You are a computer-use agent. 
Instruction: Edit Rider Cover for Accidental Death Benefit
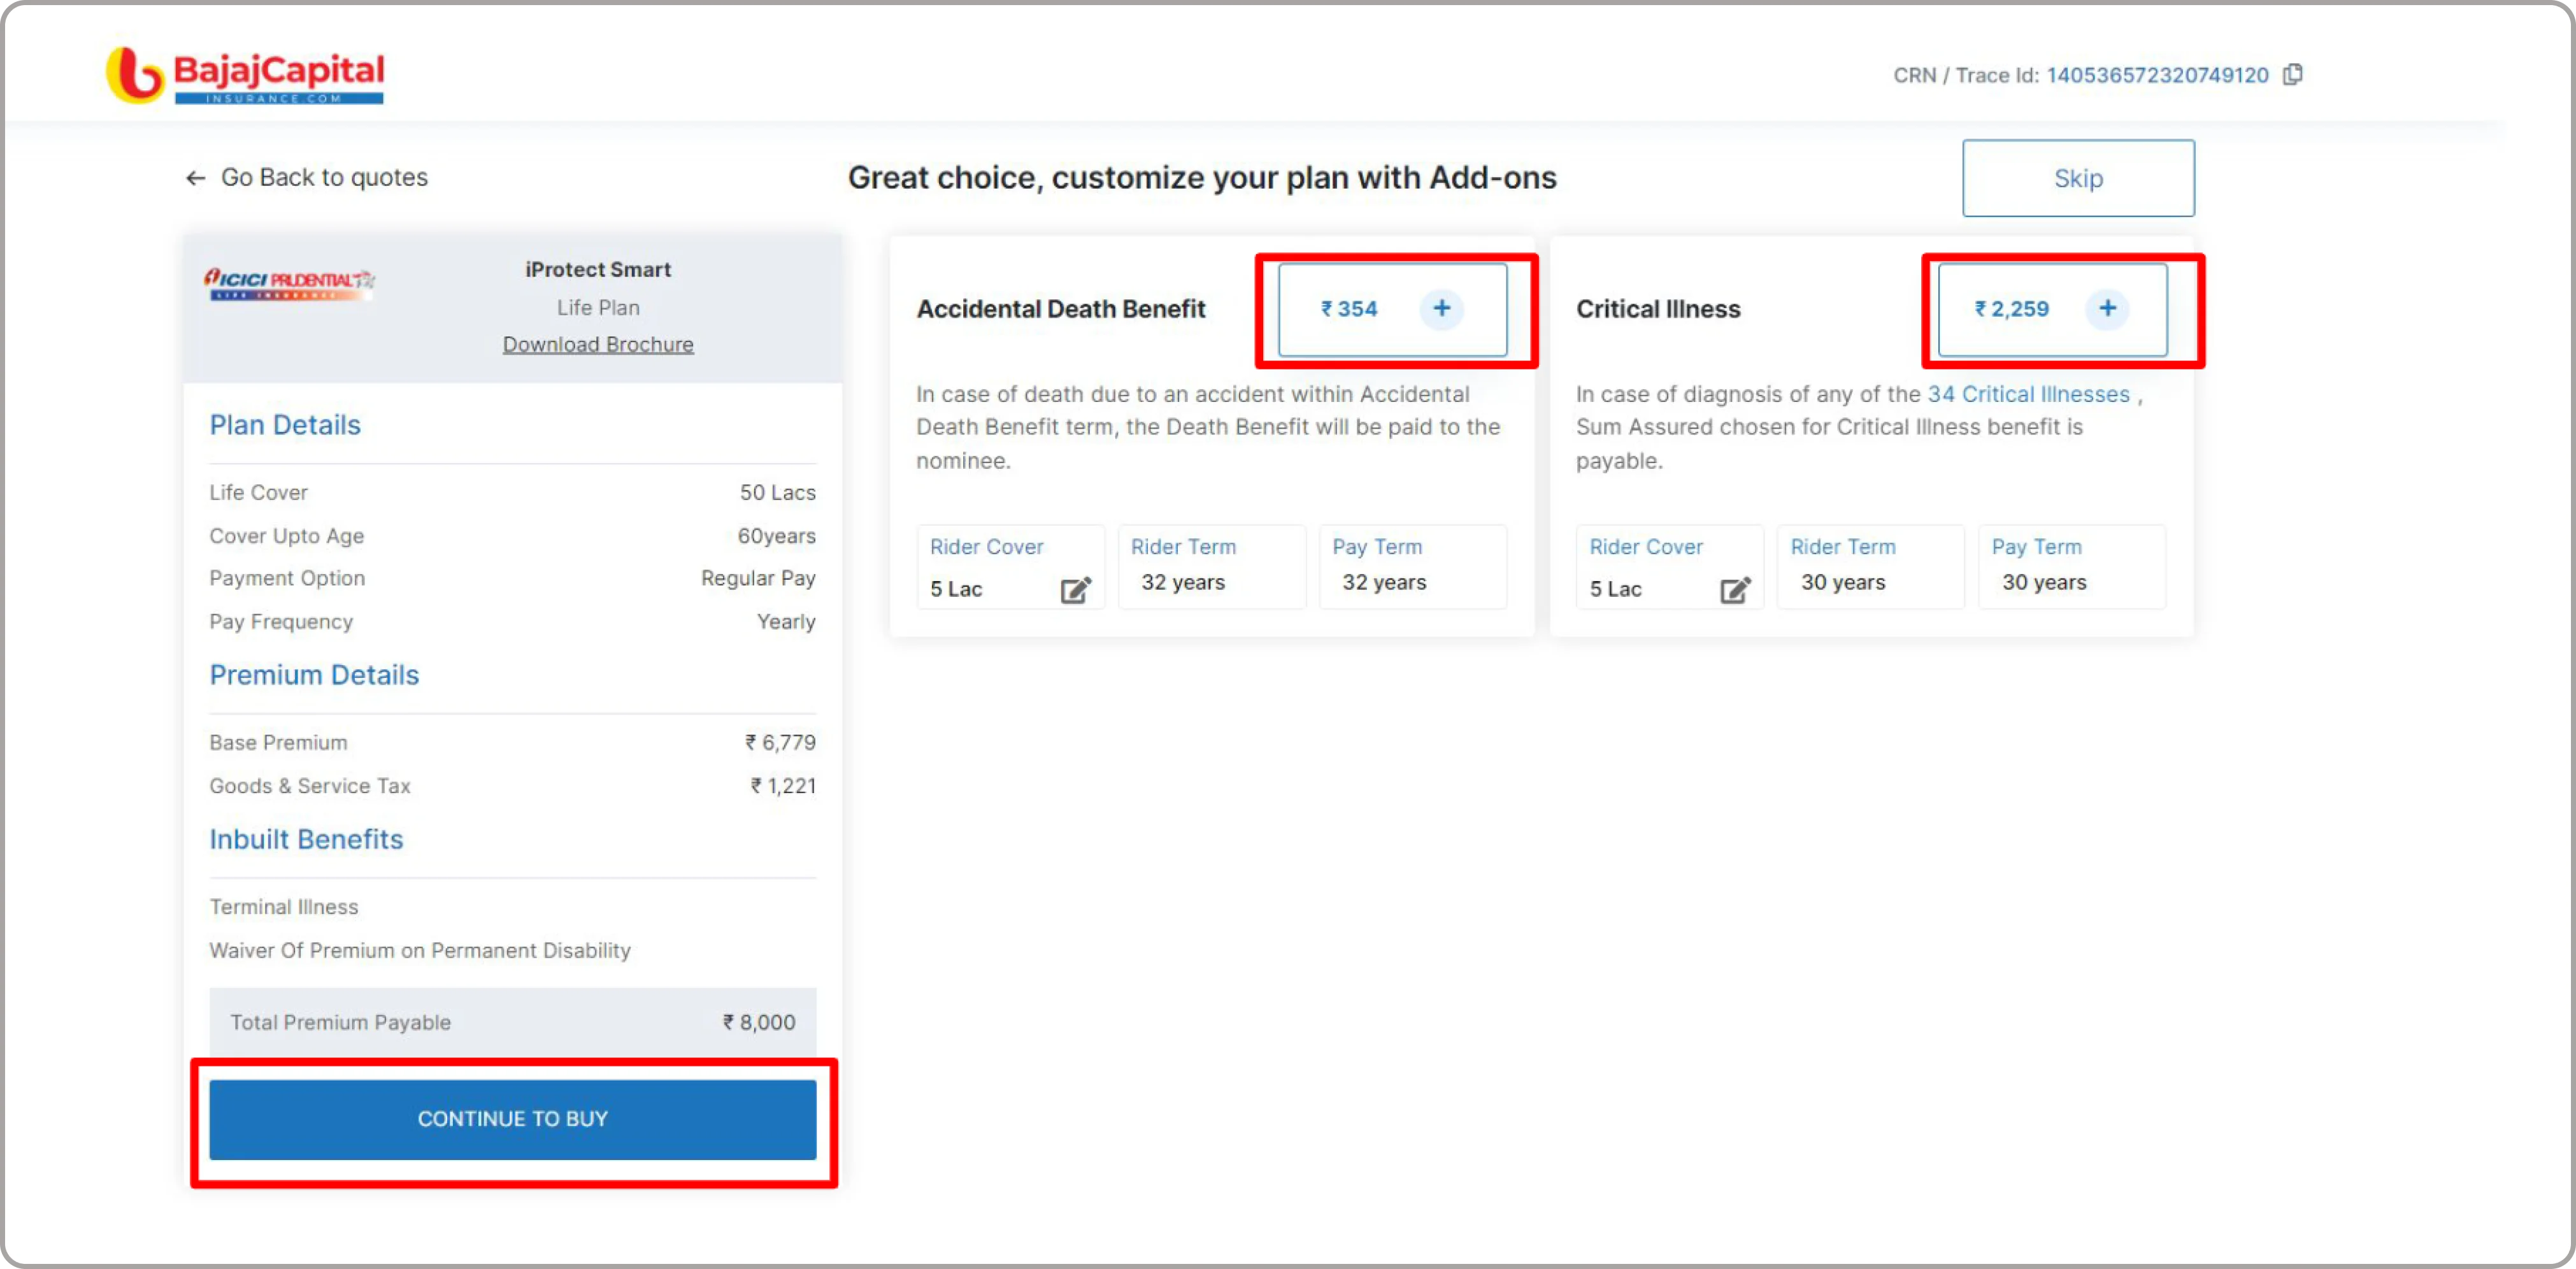pyautogui.click(x=1075, y=590)
